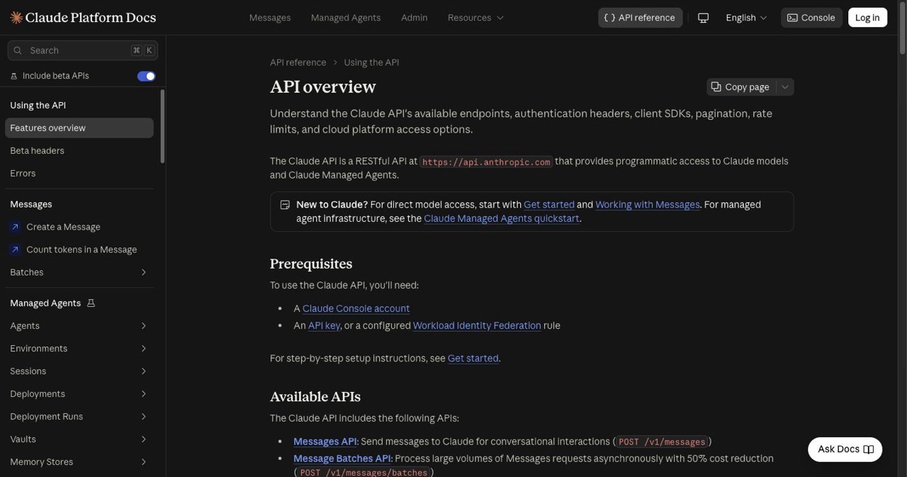907x477 pixels.
Task: Follow Get started link in the callout
Action: click(549, 205)
